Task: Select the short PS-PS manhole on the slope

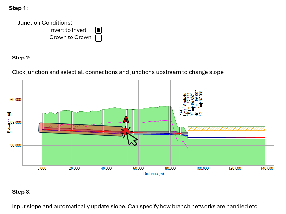Action: pos(180,130)
